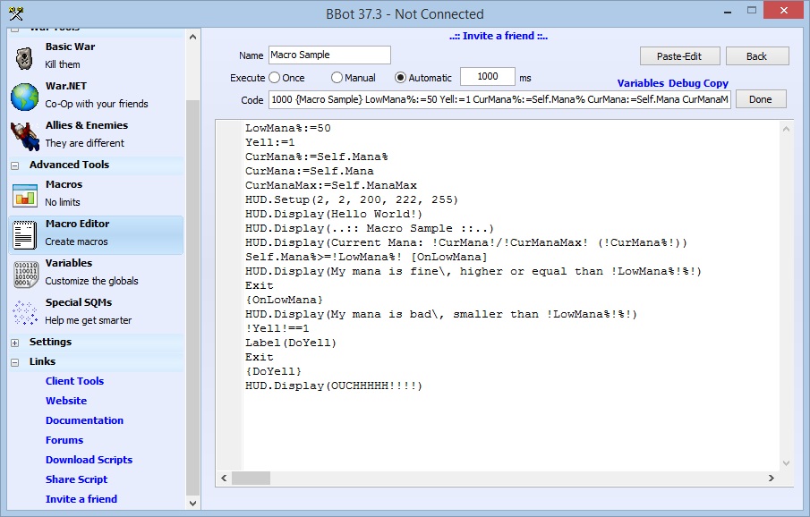Open the Documentation link
The height and width of the screenshot is (517, 810).
pyautogui.click(x=84, y=420)
